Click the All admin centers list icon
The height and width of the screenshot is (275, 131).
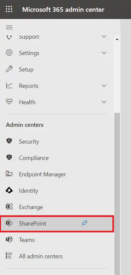9,256
